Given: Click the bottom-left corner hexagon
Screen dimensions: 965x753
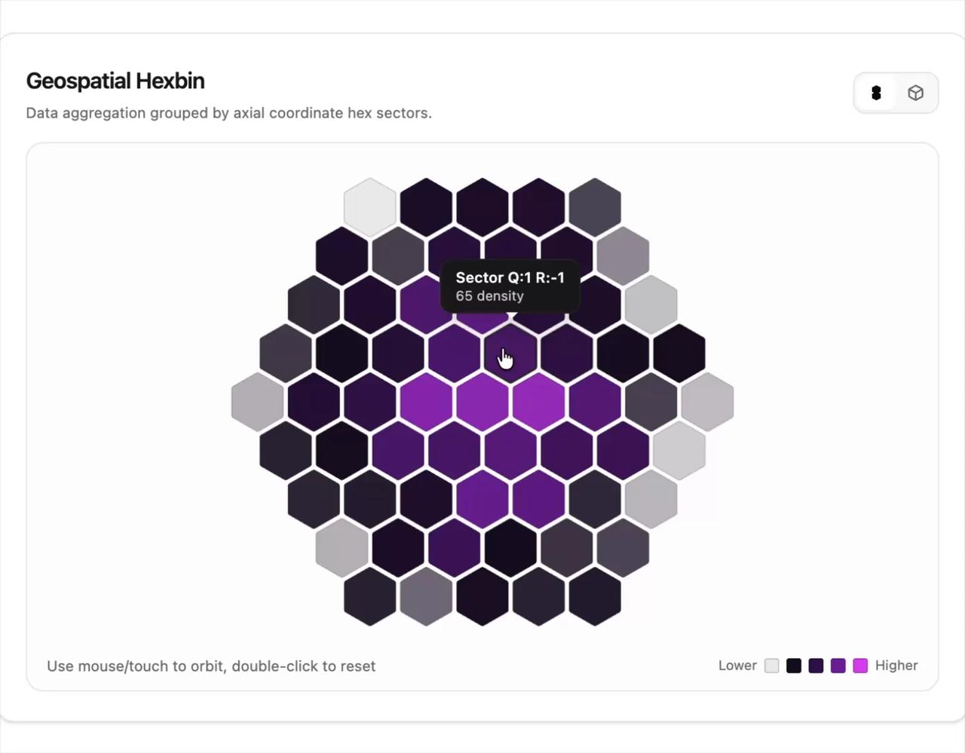Looking at the screenshot, I should click(370, 596).
